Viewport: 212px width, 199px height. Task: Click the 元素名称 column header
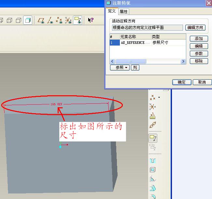[x=135, y=37]
